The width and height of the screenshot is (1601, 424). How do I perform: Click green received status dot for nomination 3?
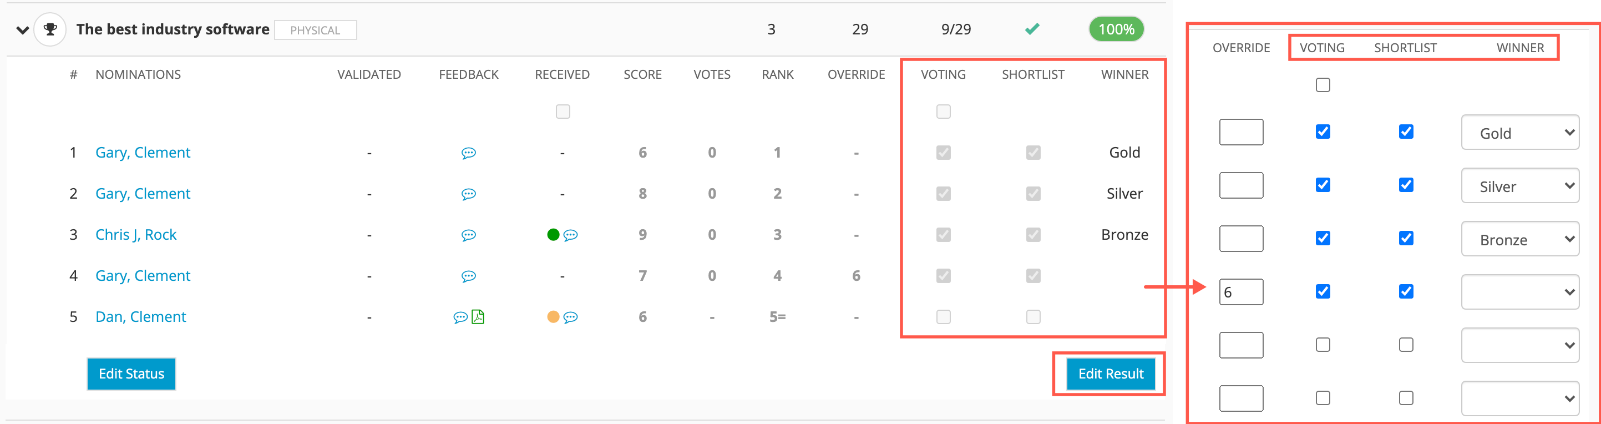tap(553, 235)
